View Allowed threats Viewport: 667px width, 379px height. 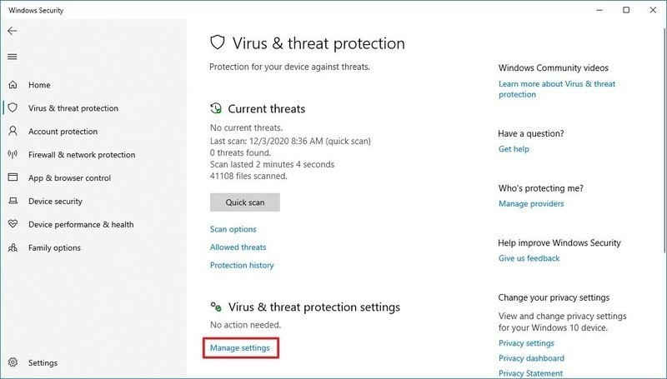click(238, 247)
